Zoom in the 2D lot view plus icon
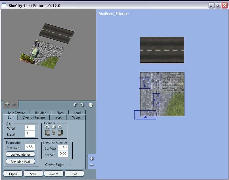Viewport: 229px width, 180px height. tap(92, 158)
